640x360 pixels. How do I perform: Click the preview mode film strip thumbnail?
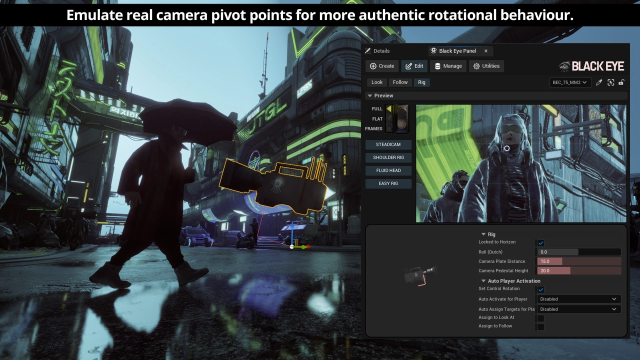(397, 119)
